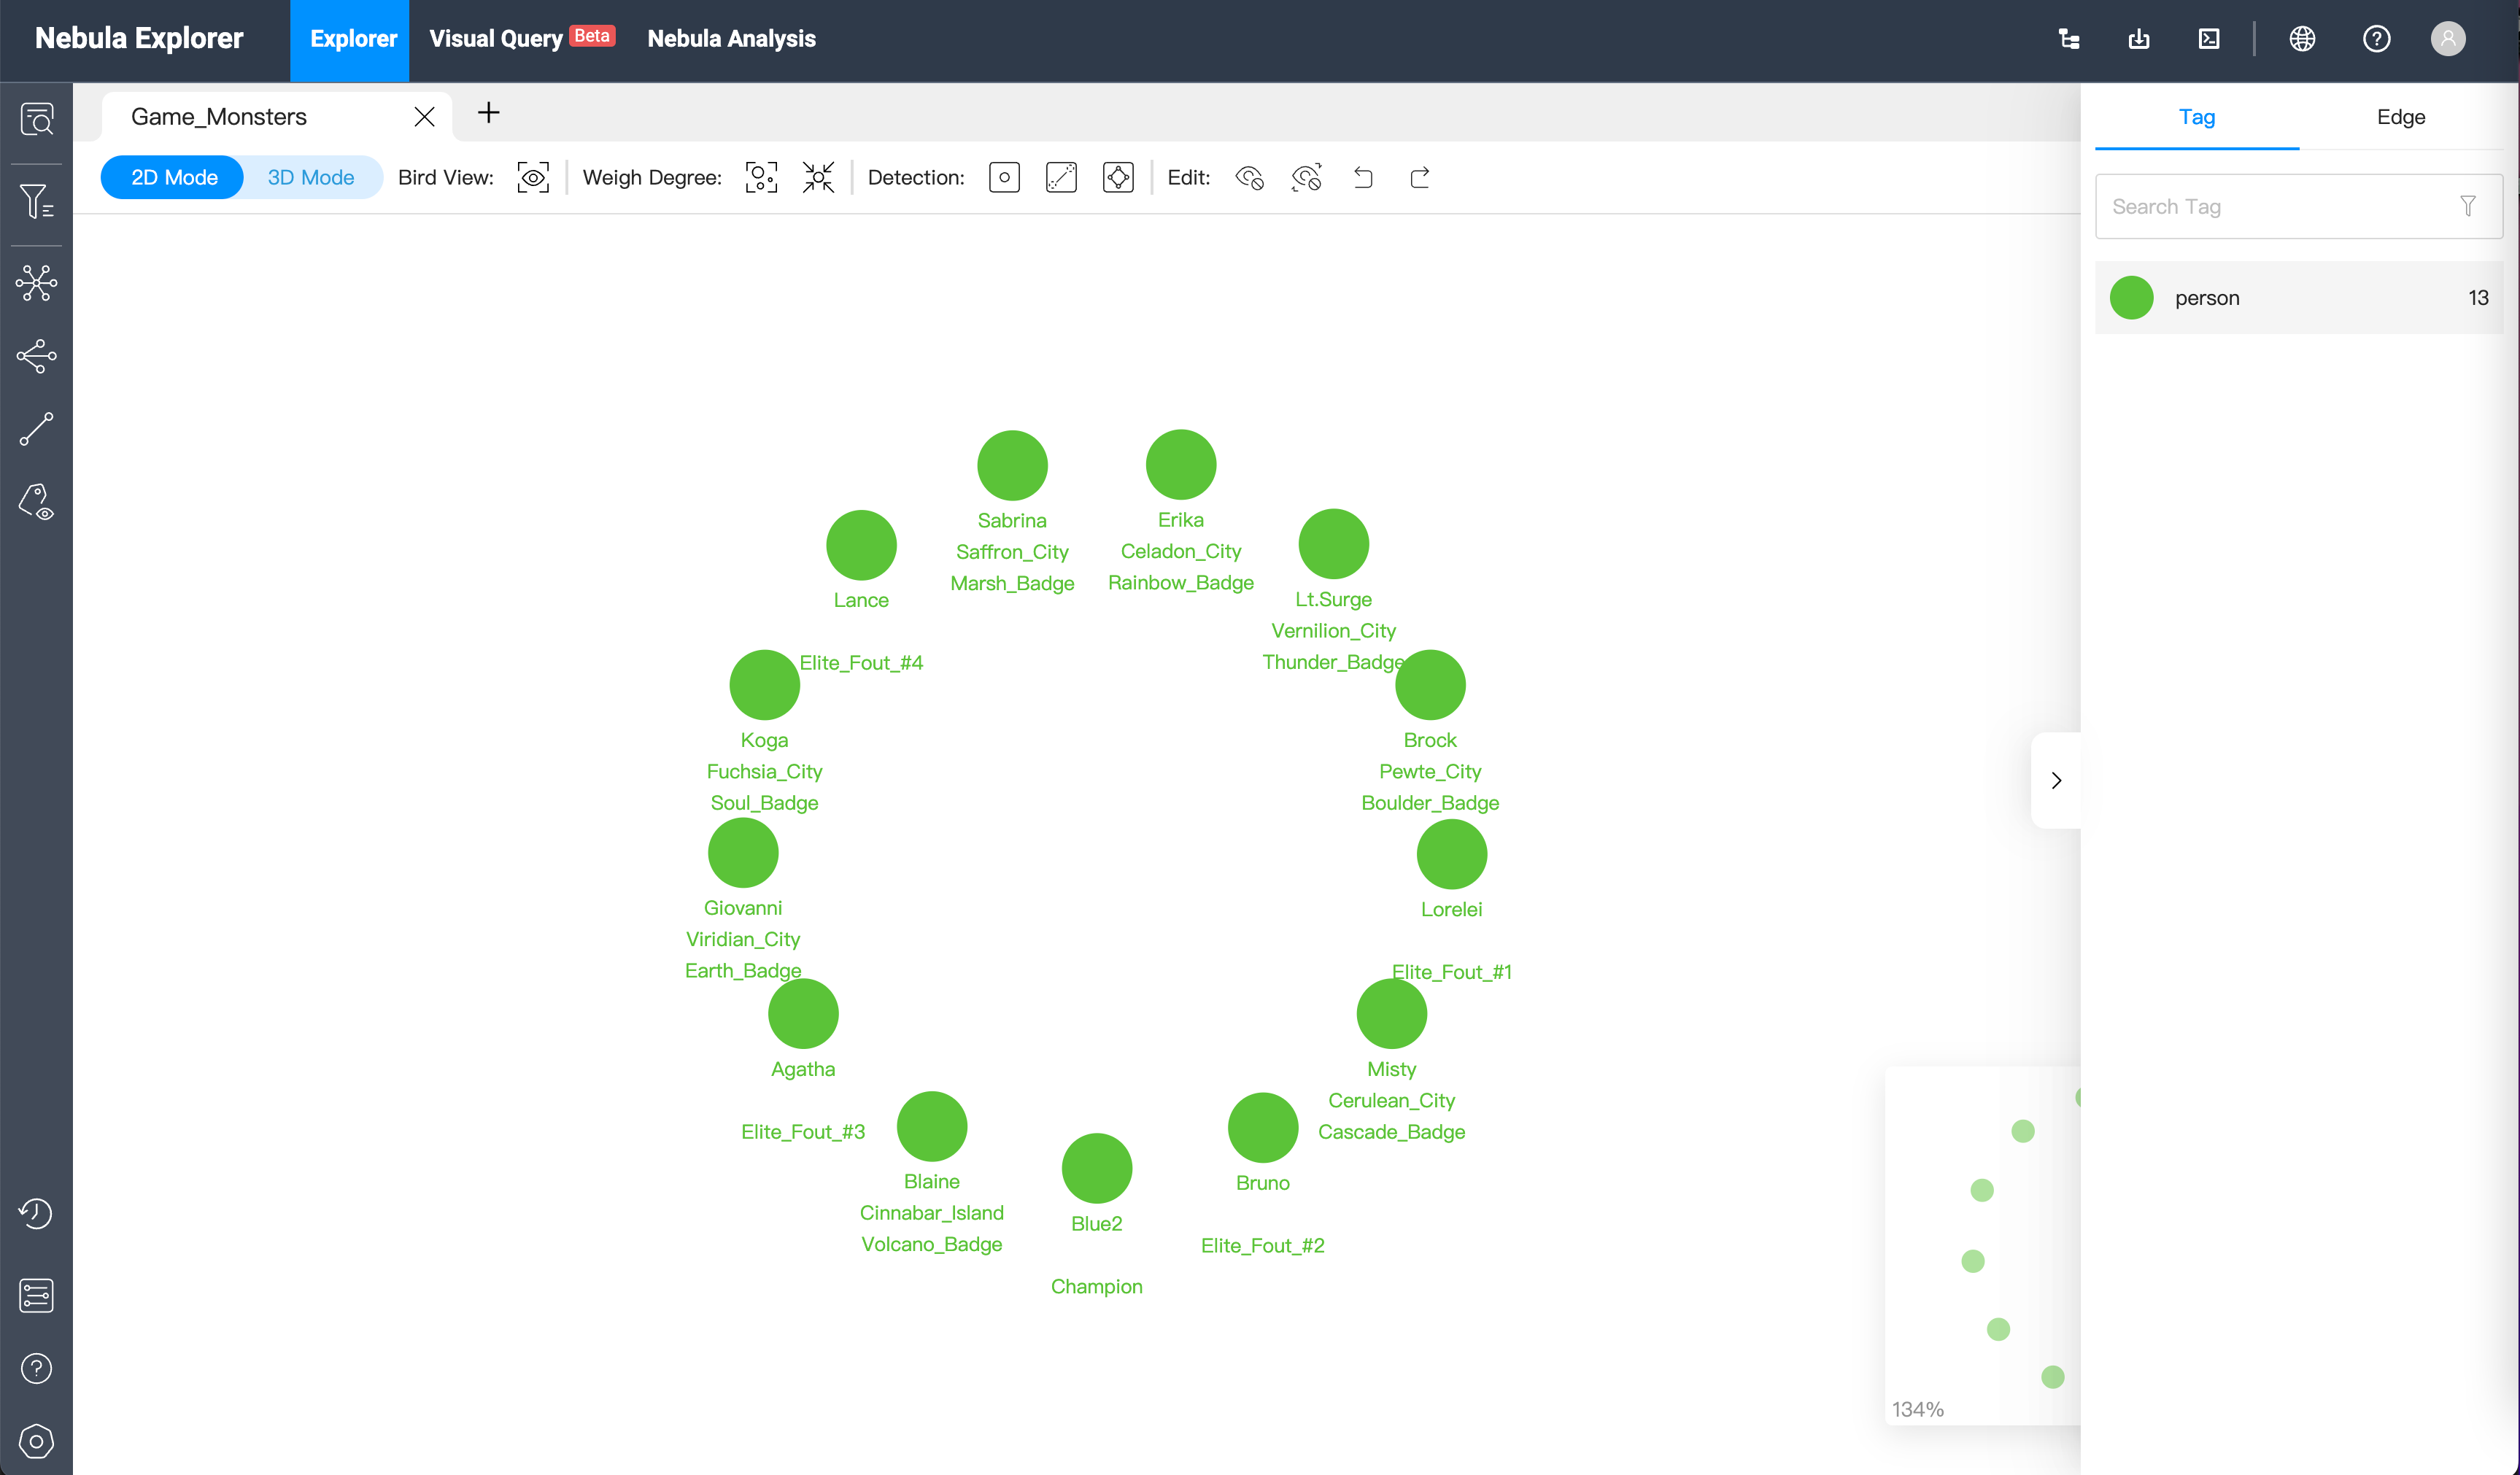2520x1475 pixels.
Task: Click the Champion label under Blue2
Action: (1096, 1286)
